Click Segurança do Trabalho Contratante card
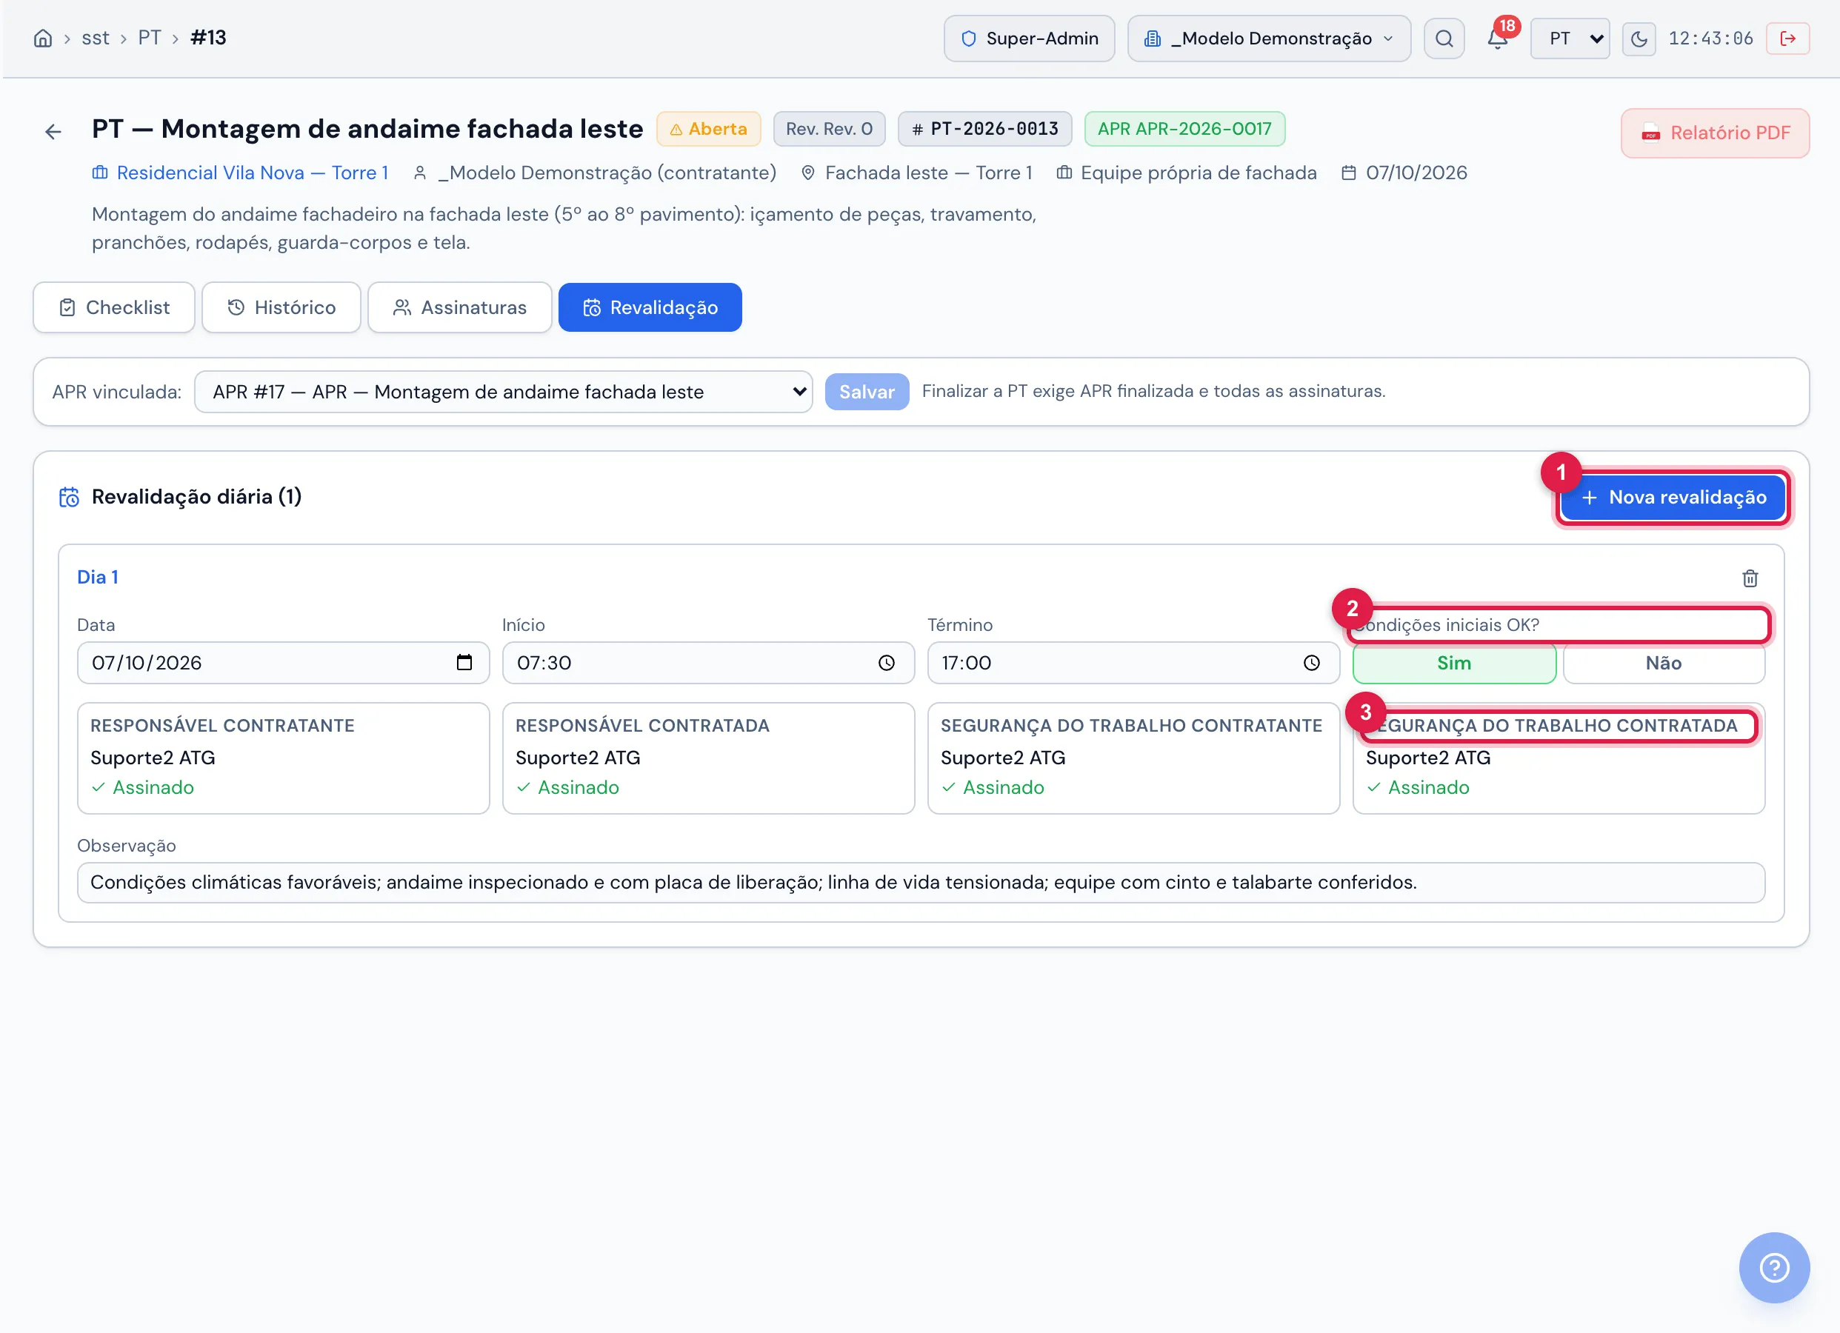1840x1333 pixels. click(x=1133, y=758)
